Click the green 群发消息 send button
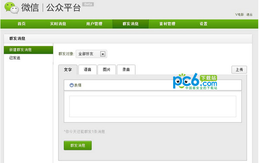Image resolution: width=259 pixels, height=163 pixels. (x=78, y=145)
